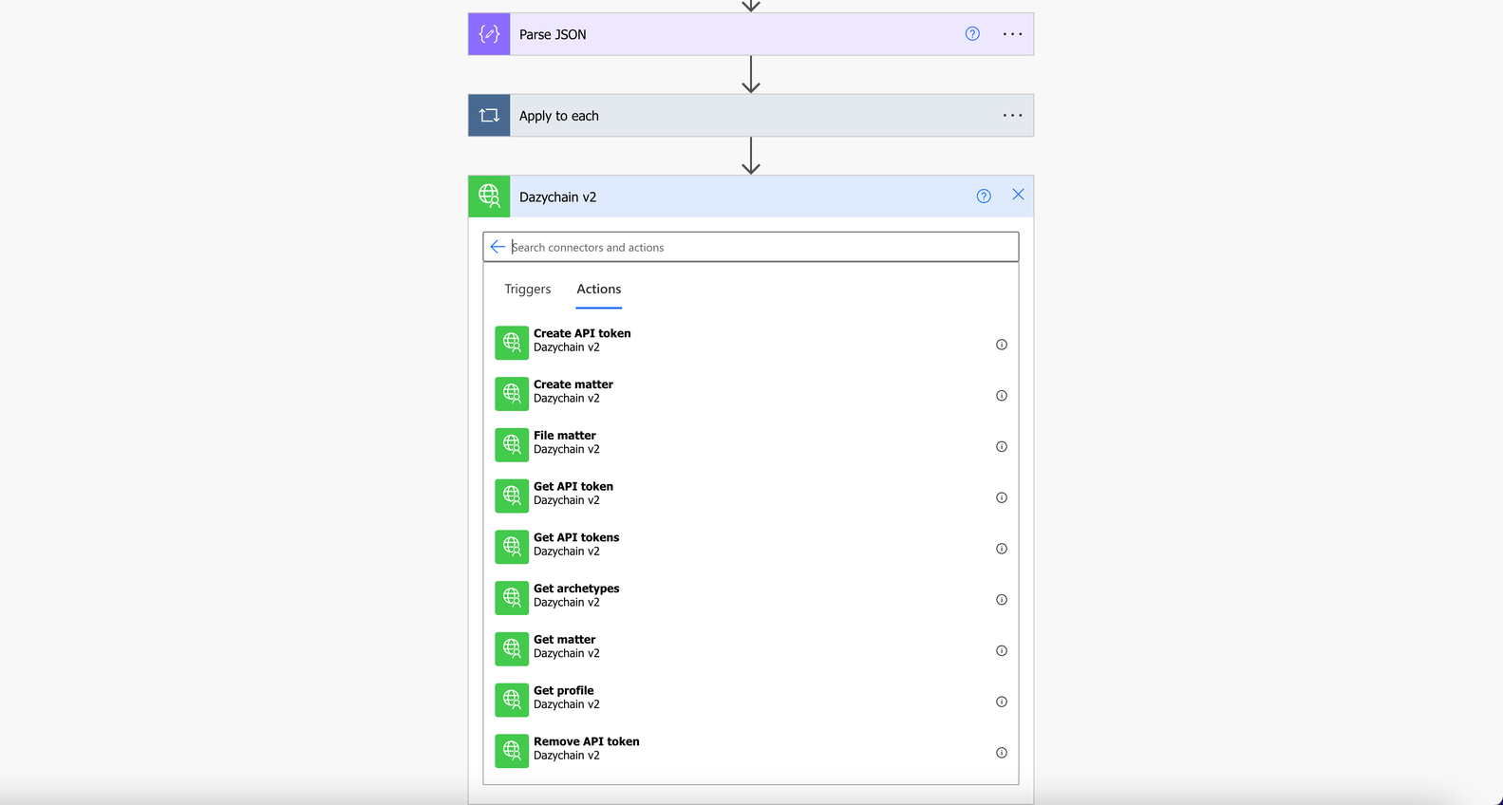Screen dimensions: 1503x805
Task: Click the Apply to each loop icon
Action: tap(489, 116)
